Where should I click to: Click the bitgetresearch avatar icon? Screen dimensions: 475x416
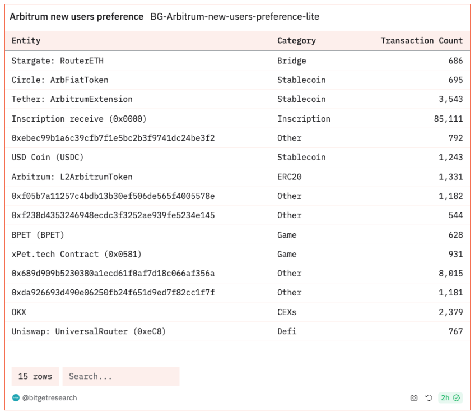pyautogui.click(x=16, y=398)
